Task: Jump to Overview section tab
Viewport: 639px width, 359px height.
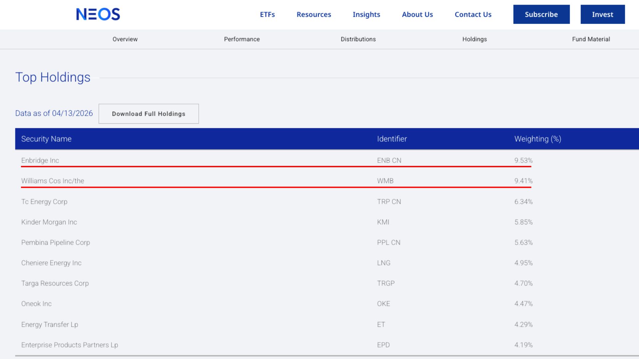Action: click(x=125, y=39)
